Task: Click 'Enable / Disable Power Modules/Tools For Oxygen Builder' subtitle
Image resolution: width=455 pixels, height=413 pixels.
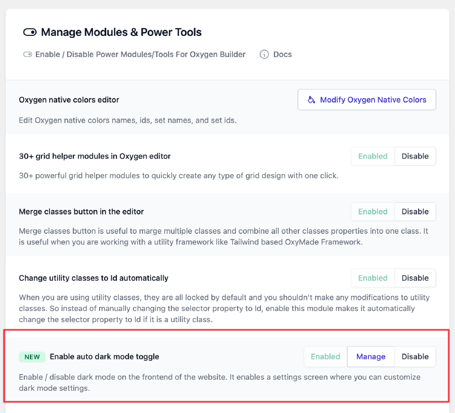Action: tap(141, 55)
